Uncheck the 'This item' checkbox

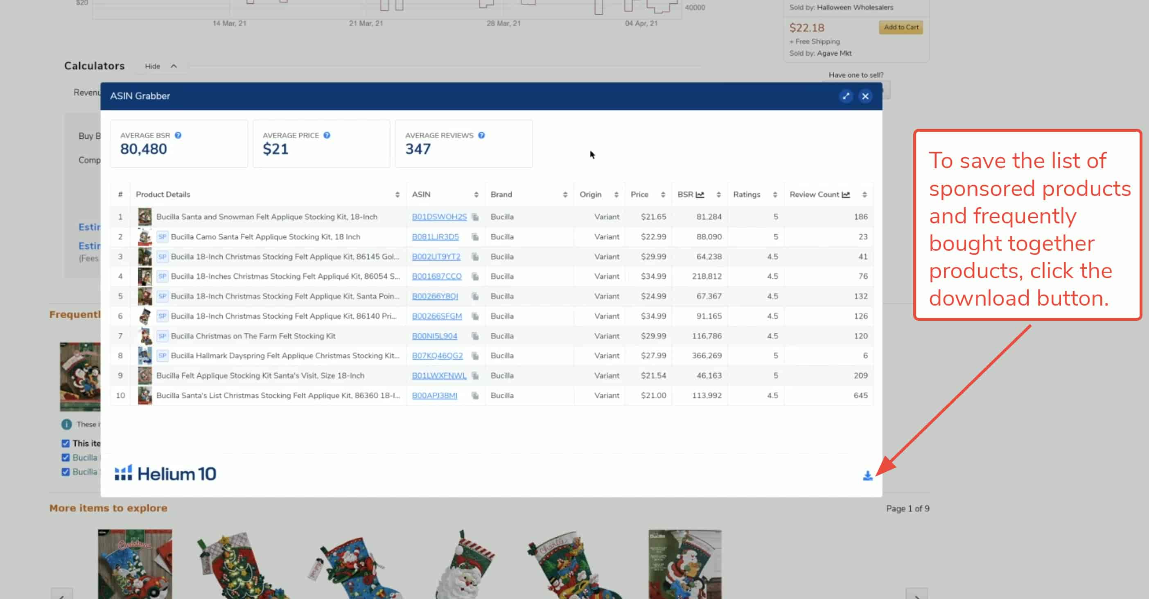pos(65,443)
